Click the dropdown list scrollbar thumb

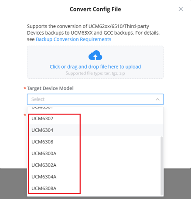point(161,166)
